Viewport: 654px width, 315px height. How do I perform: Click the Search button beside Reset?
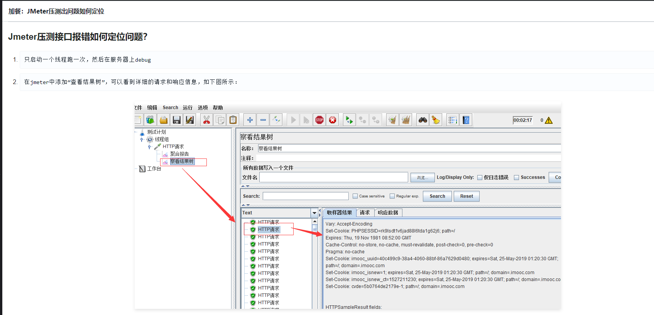click(x=438, y=196)
